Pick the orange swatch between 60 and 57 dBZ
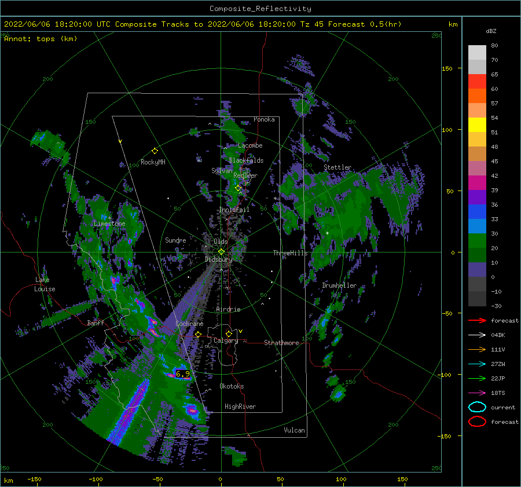Image resolution: width=521 pixels, height=487 pixels. 477,96
